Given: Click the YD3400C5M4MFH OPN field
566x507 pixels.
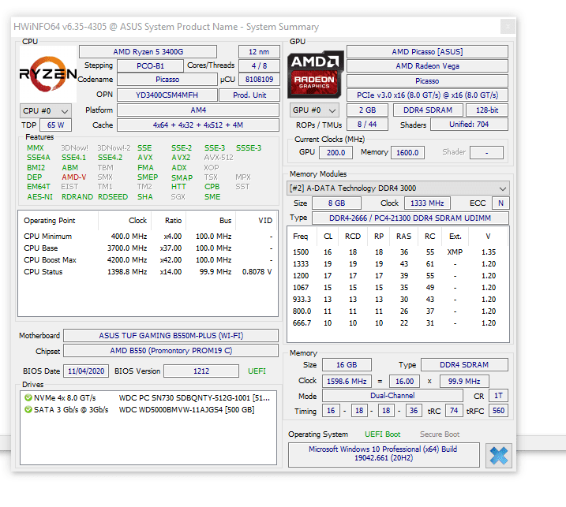Looking at the screenshot, I should [167, 95].
